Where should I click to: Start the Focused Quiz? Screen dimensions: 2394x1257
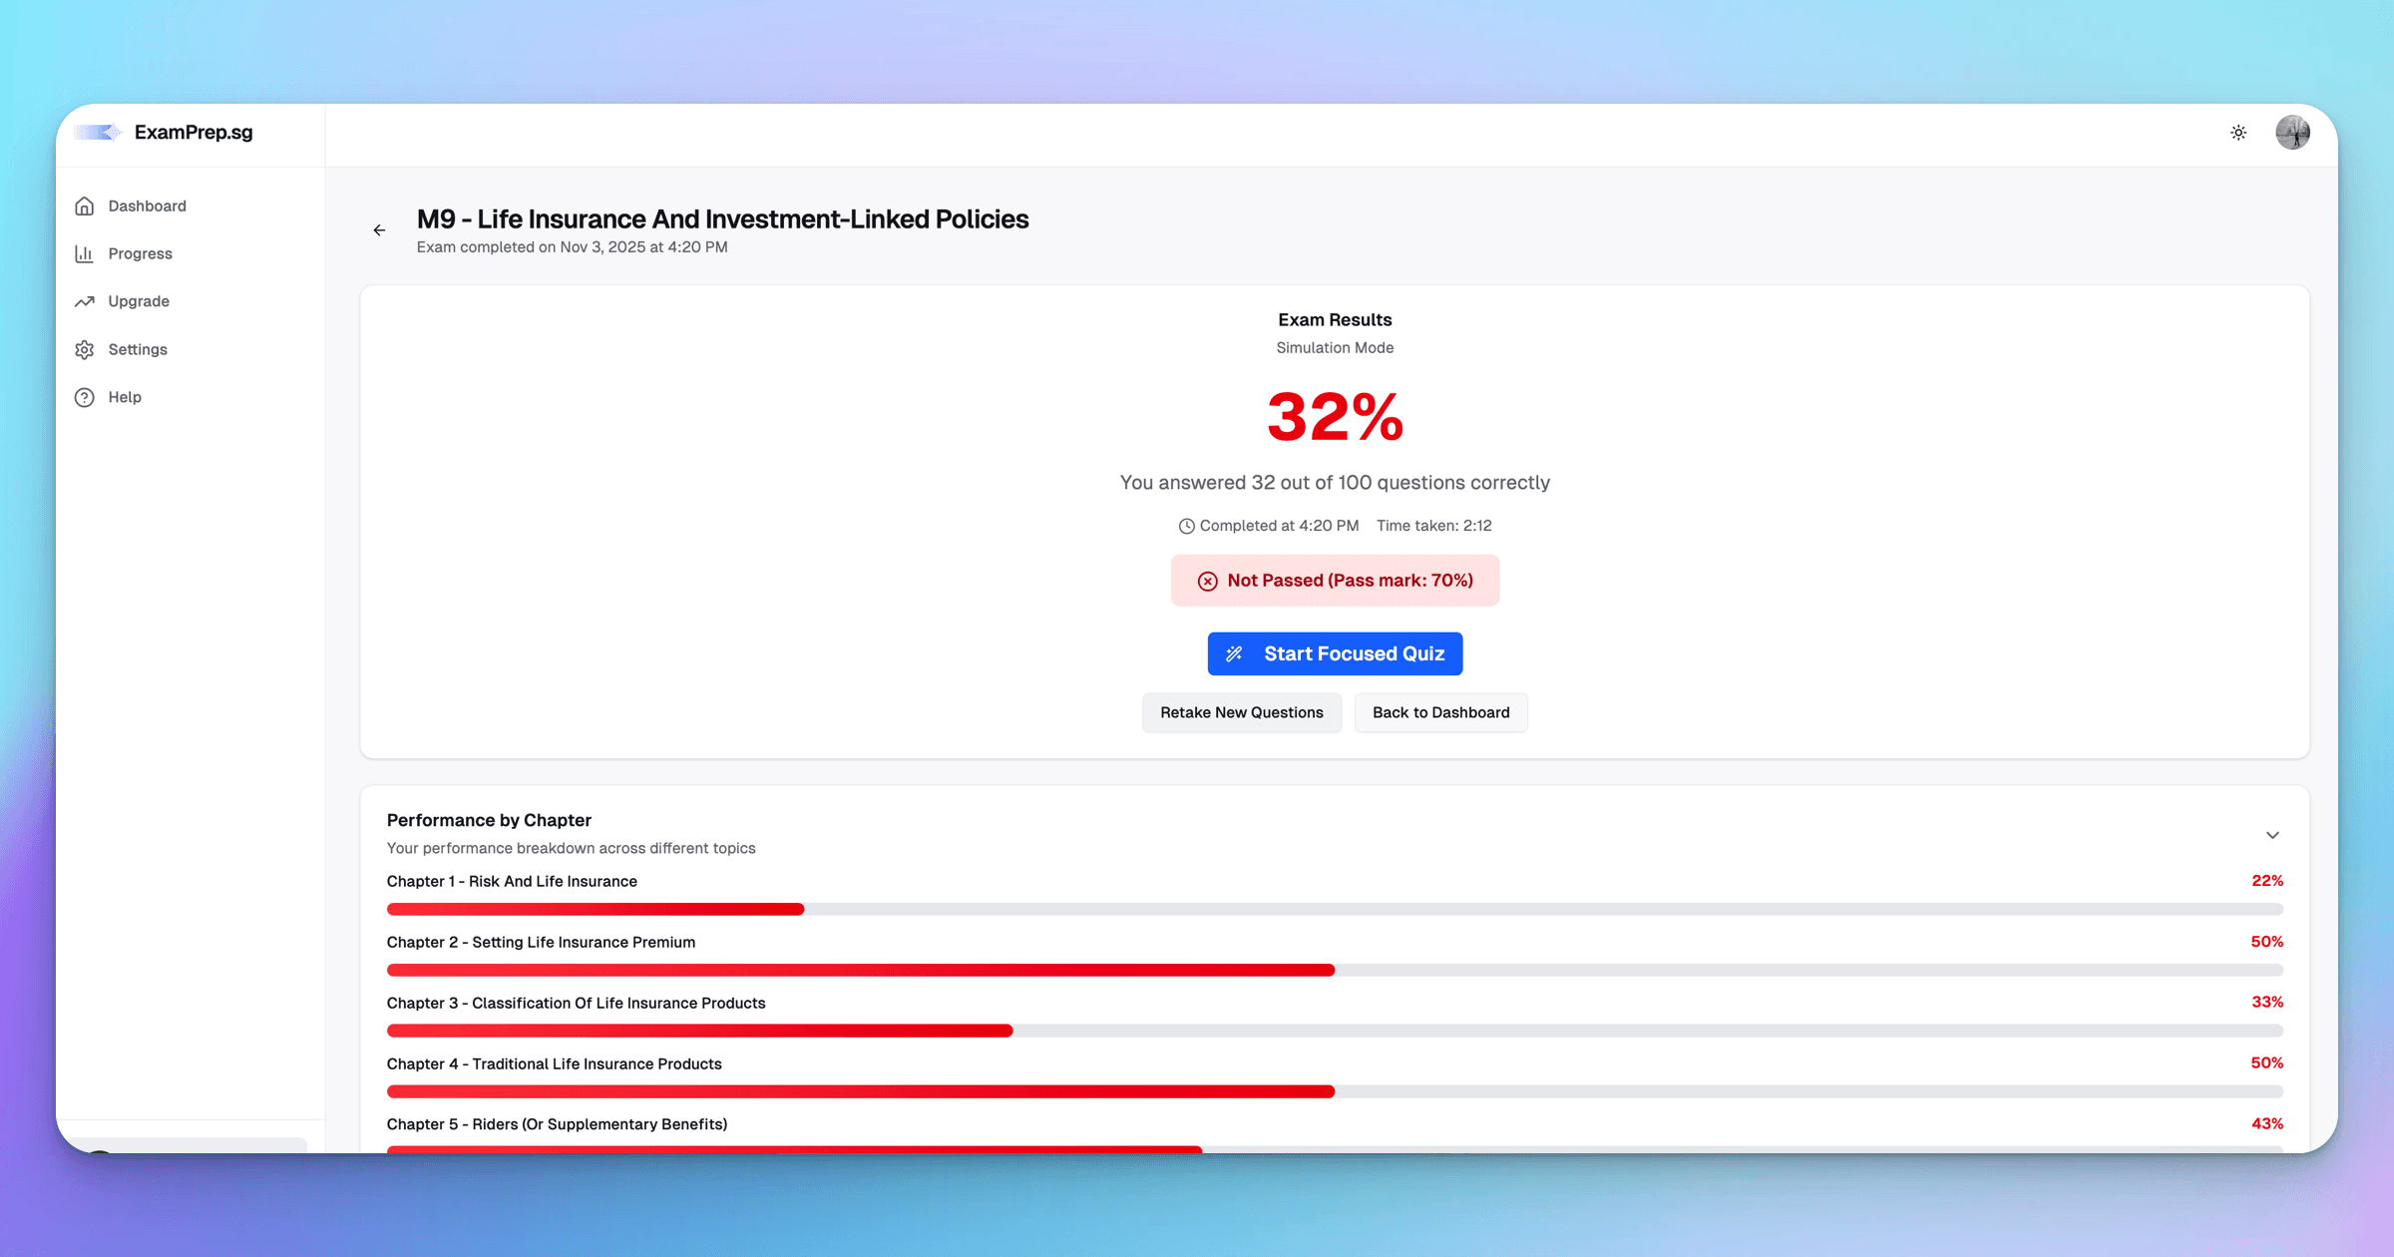pyautogui.click(x=1335, y=654)
